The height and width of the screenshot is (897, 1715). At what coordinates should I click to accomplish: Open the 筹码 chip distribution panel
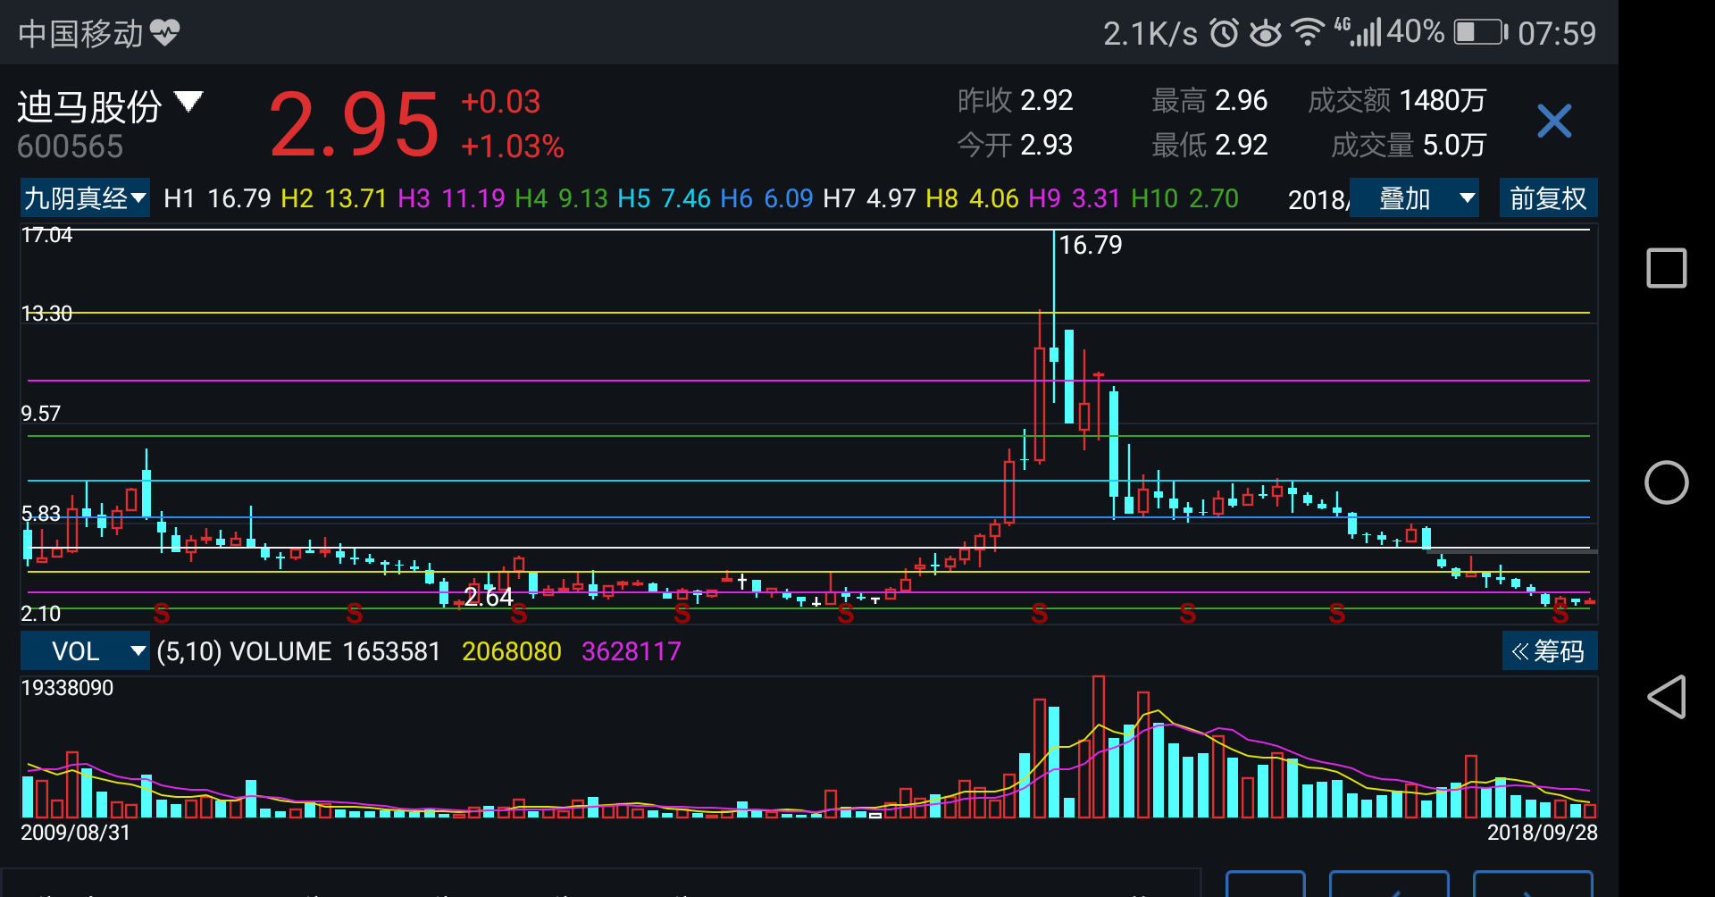click(1550, 651)
